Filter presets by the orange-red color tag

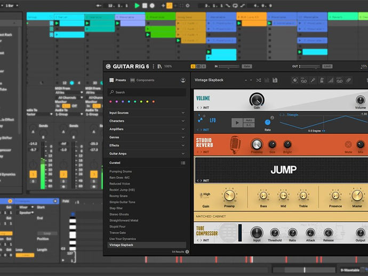[x=153, y=102]
